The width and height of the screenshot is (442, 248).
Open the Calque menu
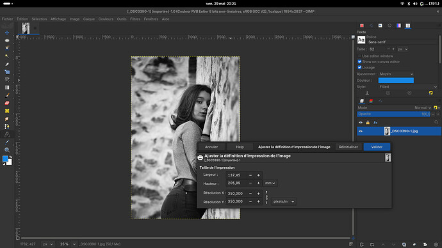pyautogui.click(x=89, y=19)
